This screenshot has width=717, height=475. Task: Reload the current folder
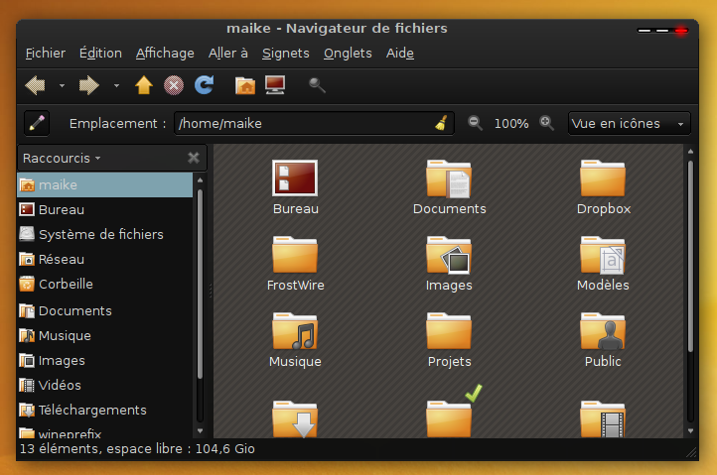pos(204,85)
